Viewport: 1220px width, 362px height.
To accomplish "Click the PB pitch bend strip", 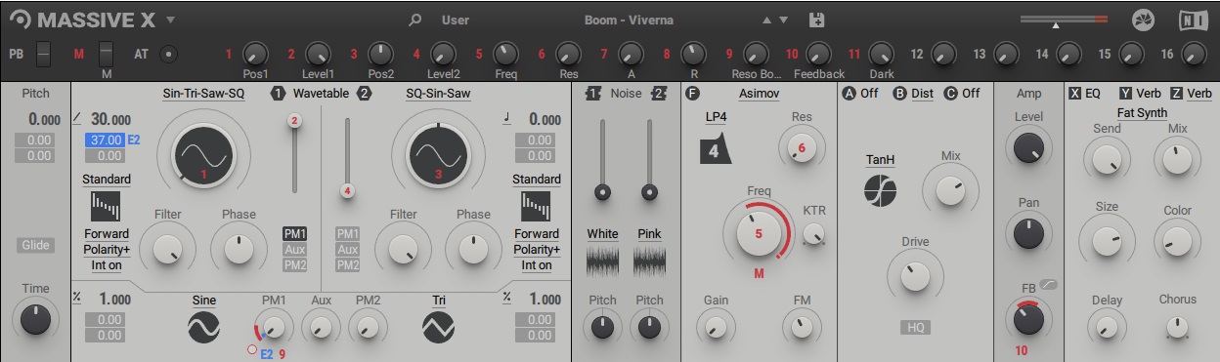I will point(43,54).
